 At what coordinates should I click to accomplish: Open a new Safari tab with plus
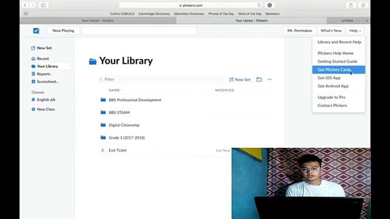click(x=367, y=21)
